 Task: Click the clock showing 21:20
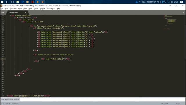pos(176,2)
